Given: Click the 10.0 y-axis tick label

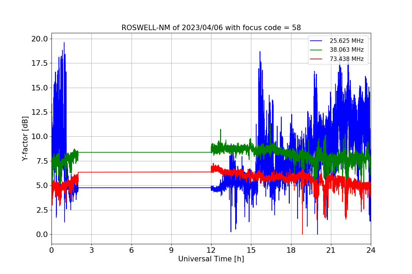Looking at the screenshot, I should 39,137.
